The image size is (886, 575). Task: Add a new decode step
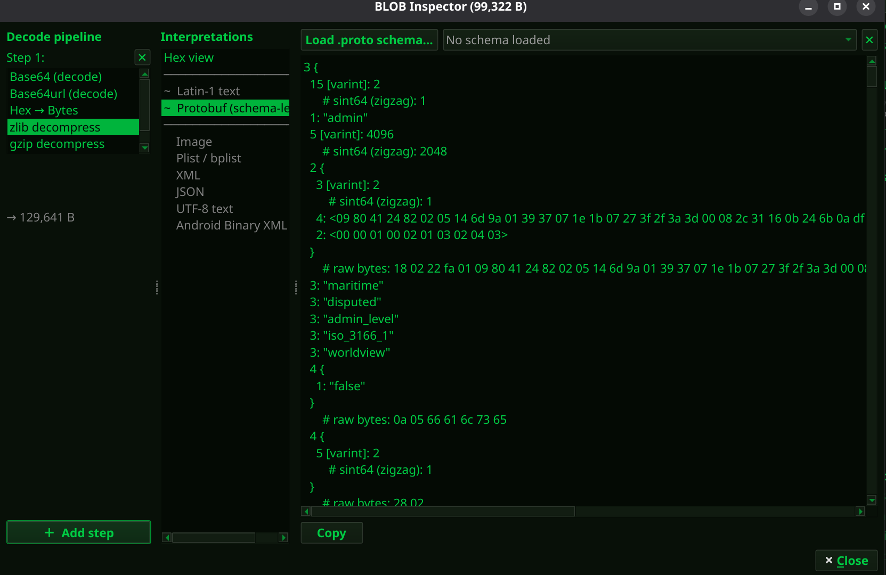(x=79, y=532)
